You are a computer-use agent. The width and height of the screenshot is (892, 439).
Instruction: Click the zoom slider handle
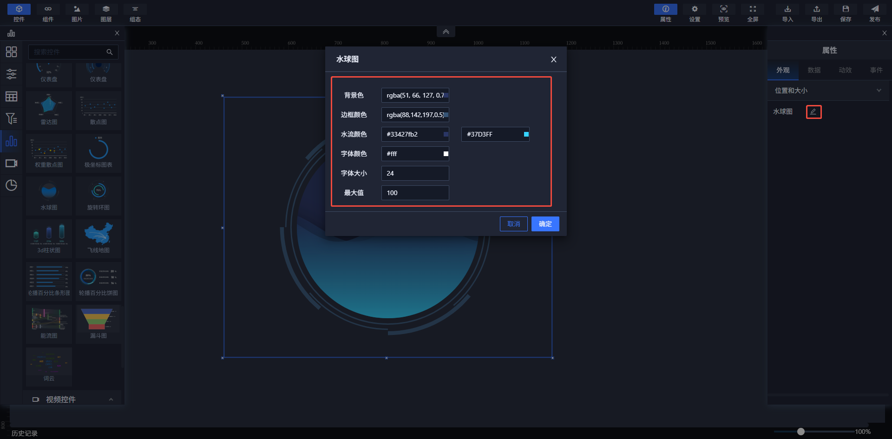tap(801, 432)
